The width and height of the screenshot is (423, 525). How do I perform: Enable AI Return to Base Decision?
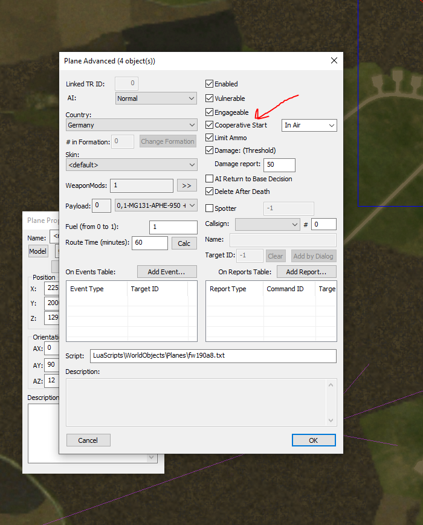[209, 178]
